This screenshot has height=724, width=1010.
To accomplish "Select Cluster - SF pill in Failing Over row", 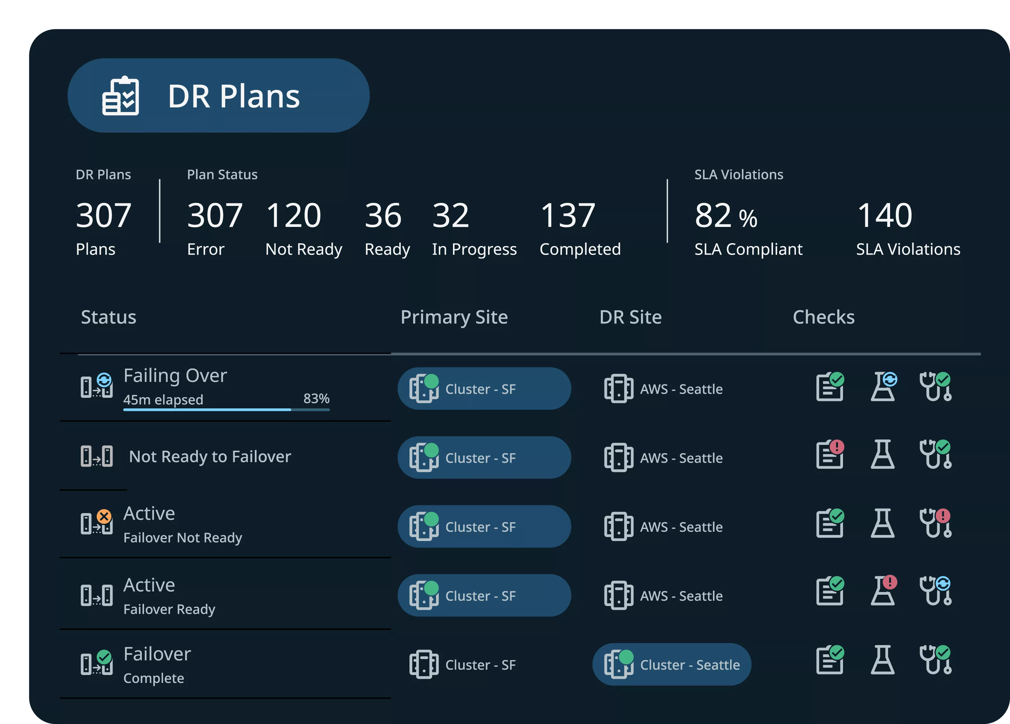I will tap(484, 389).
